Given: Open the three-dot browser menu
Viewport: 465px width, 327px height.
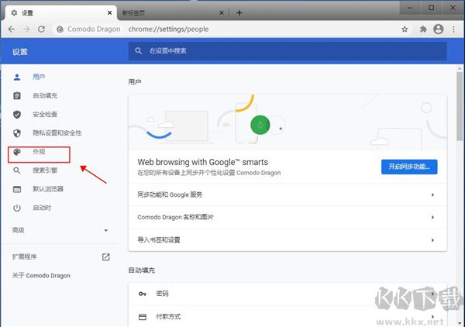Looking at the screenshot, I should (453, 29).
